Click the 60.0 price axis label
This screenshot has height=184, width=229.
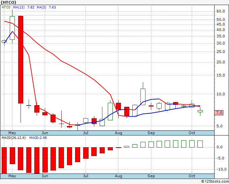pos(221,11)
